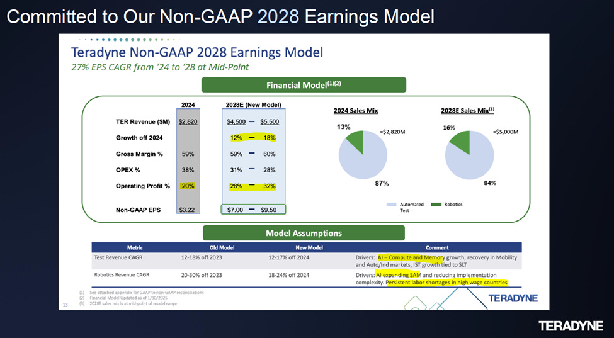Click the 'Metric' table header
This screenshot has width=614, height=338.
tap(135, 247)
